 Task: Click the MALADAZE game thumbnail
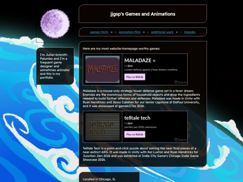pos(103,69)
